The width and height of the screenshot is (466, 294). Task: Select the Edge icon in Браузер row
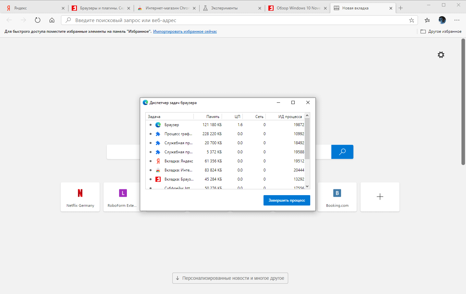(x=158, y=125)
